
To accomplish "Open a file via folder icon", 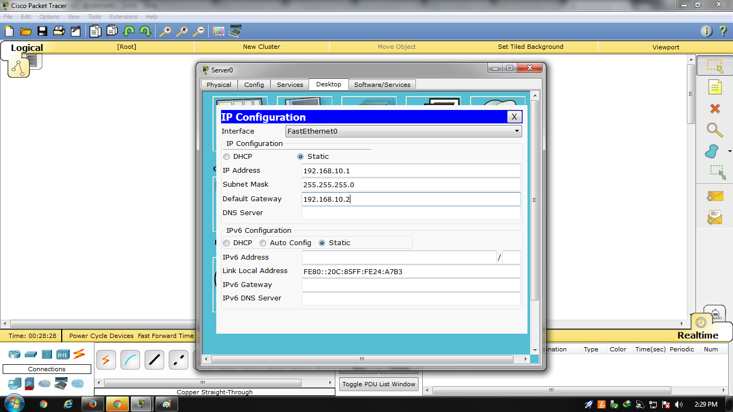I will point(26,31).
